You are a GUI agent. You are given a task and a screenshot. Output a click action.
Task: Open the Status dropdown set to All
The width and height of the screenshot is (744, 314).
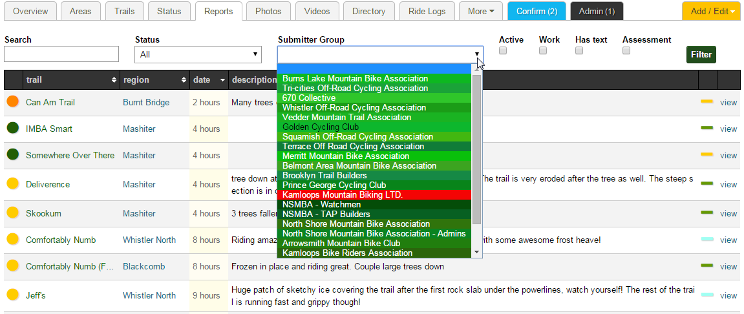coord(198,54)
